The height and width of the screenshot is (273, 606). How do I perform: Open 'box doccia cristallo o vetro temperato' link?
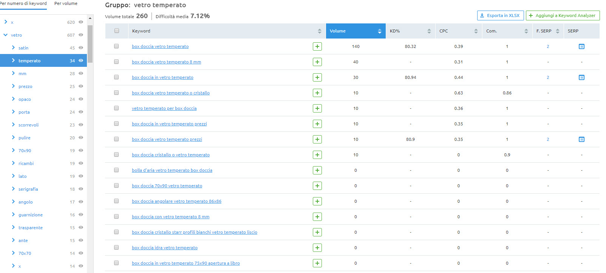coord(171,155)
